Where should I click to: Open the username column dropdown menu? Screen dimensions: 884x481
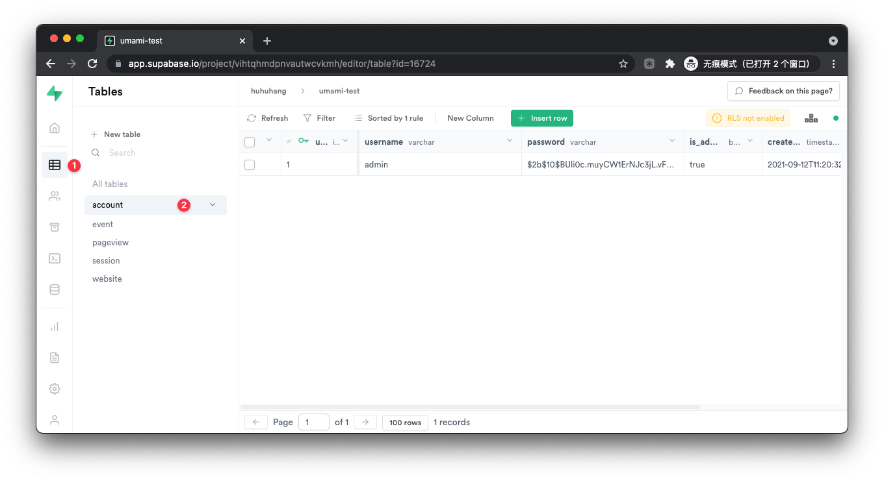point(510,141)
